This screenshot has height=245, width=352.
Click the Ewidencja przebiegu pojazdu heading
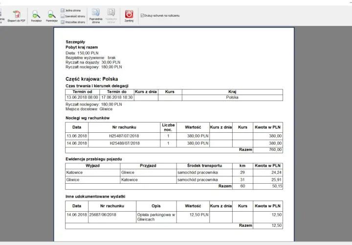93,159
